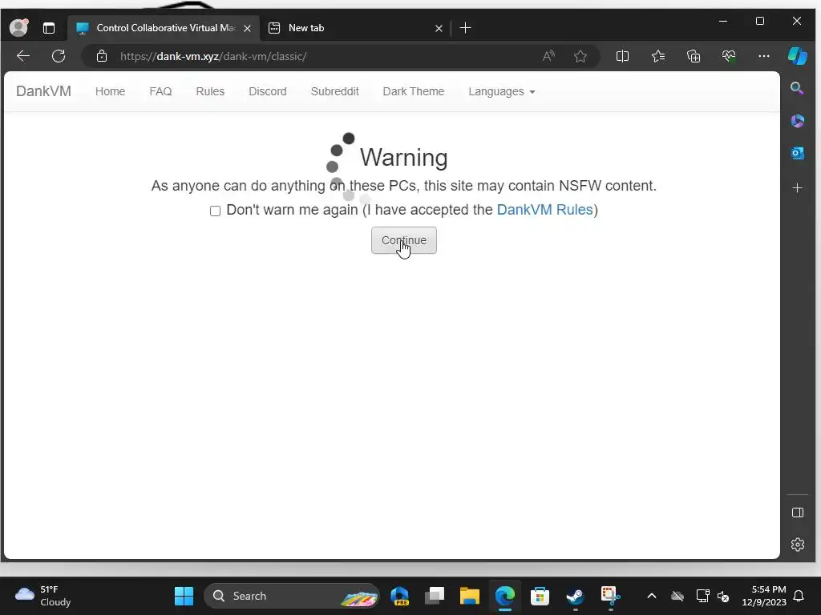Open the Copilot preview taskbar icon

coord(399,596)
